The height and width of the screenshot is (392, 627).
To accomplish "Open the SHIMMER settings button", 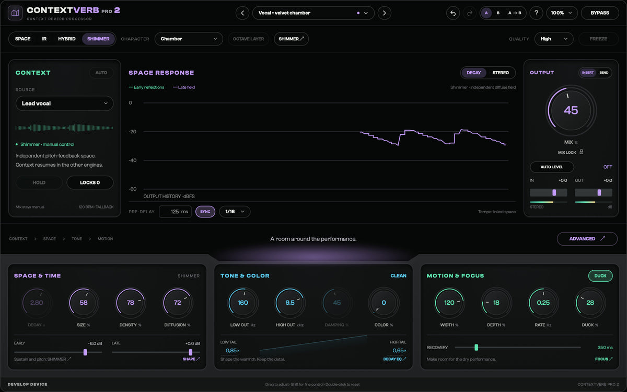I will tap(291, 39).
